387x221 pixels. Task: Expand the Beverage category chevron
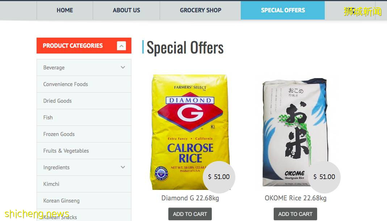tap(123, 67)
